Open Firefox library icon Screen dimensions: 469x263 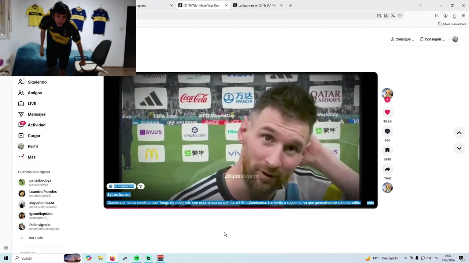click(x=437, y=16)
